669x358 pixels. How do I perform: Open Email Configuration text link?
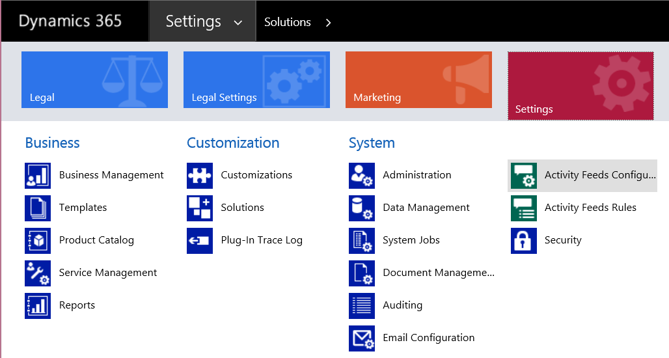pyautogui.click(x=429, y=338)
